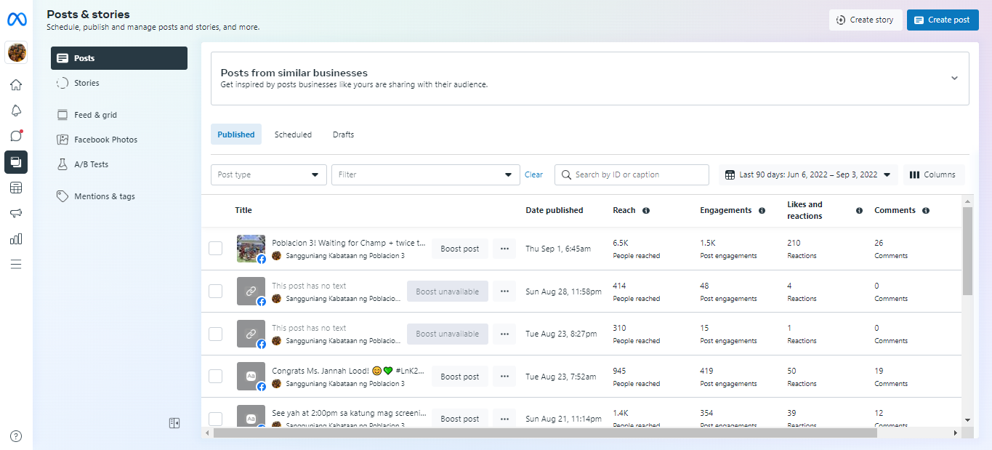
Task: Open the Home icon in left rail
Action: click(x=16, y=85)
